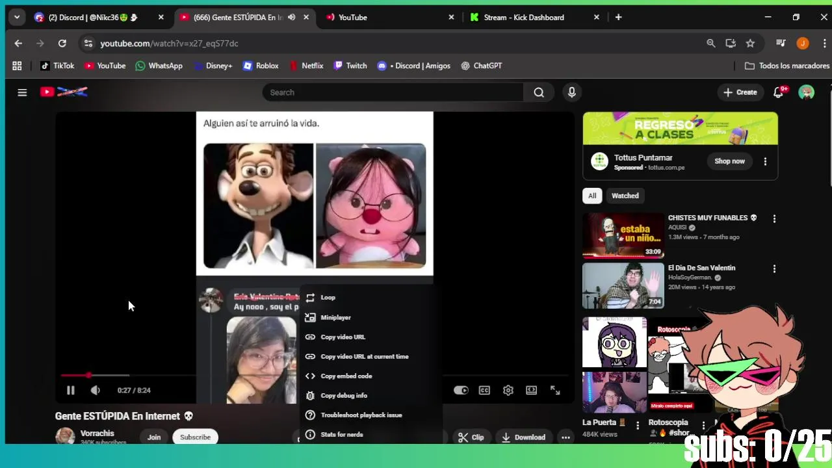The width and height of the screenshot is (832, 468).
Task: Click the search magnifier button
Action: (x=539, y=92)
